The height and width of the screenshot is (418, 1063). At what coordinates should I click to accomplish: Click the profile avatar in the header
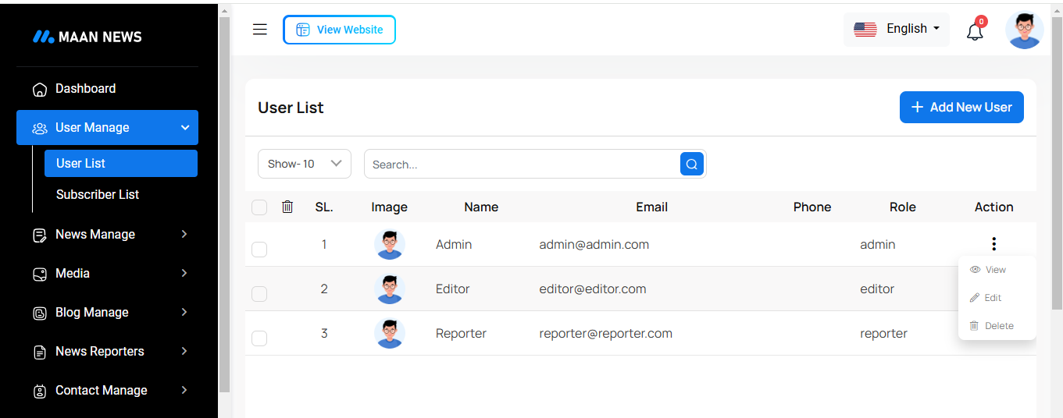pos(1024,30)
